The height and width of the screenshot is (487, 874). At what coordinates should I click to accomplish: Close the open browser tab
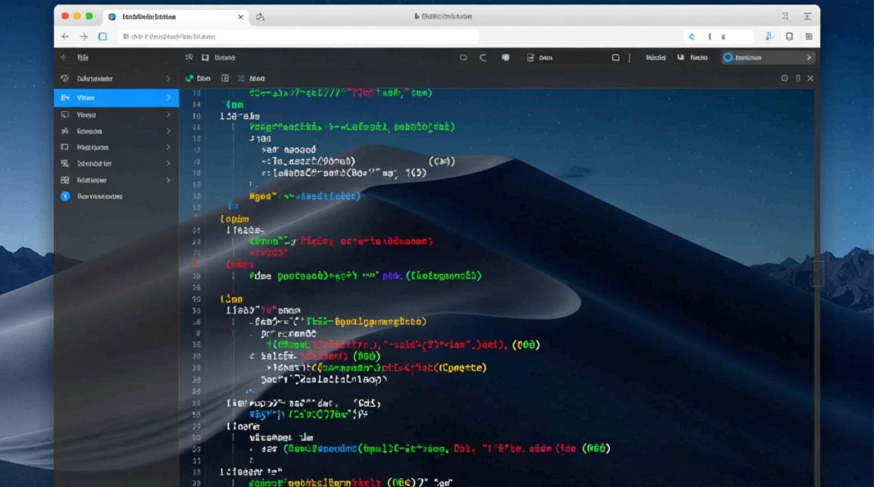(x=241, y=17)
